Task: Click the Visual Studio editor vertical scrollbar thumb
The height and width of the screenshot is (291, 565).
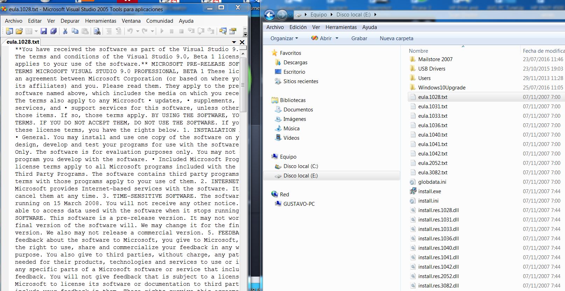Action: point(243,85)
